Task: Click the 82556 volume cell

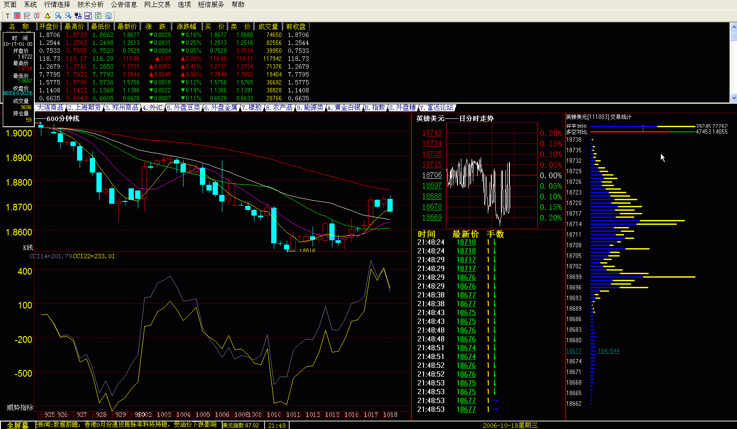Action: [x=274, y=43]
